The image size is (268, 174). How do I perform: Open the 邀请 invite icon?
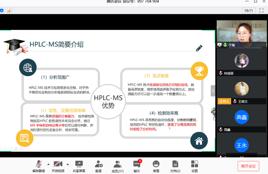[x=98, y=166]
